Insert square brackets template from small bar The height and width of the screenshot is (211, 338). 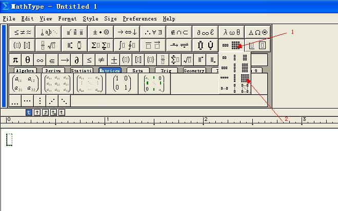138,60
